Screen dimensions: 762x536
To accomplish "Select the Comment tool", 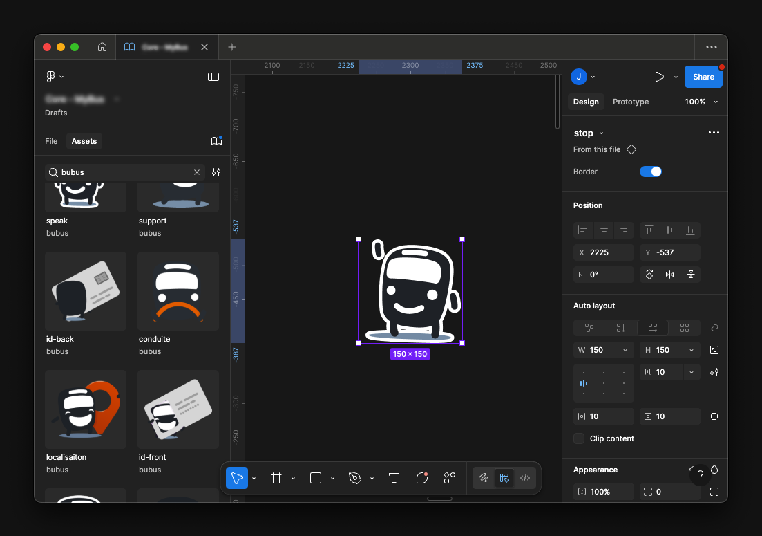I will click(422, 478).
